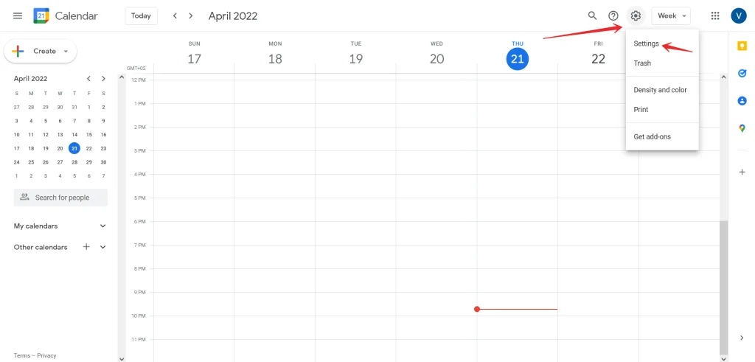This screenshot has height=362, width=755.
Task: Open the Google apps grid
Action: click(x=715, y=16)
